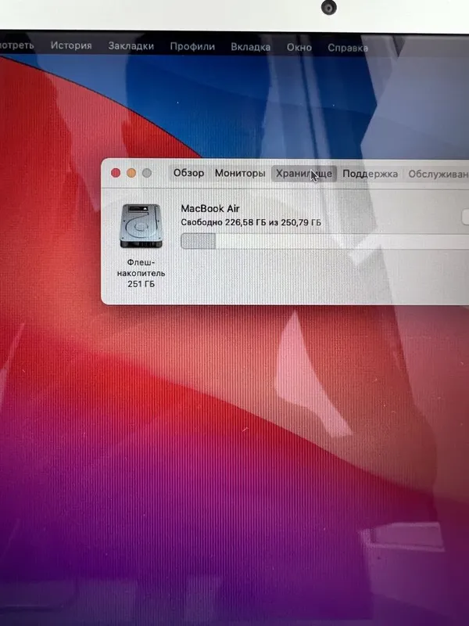Image resolution: width=469 pixels, height=626 pixels.
Task: Open the Мониторы tab
Action: [240, 173]
